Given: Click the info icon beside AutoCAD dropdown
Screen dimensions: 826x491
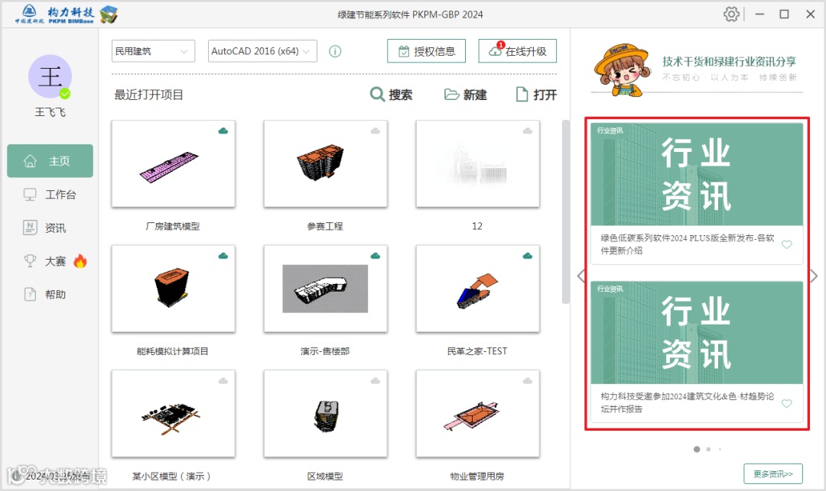Looking at the screenshot, I should (x=335, y=51).
